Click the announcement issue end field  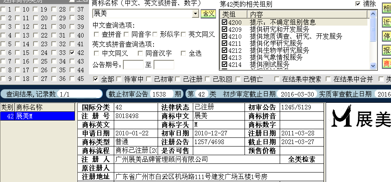point(164,65)
